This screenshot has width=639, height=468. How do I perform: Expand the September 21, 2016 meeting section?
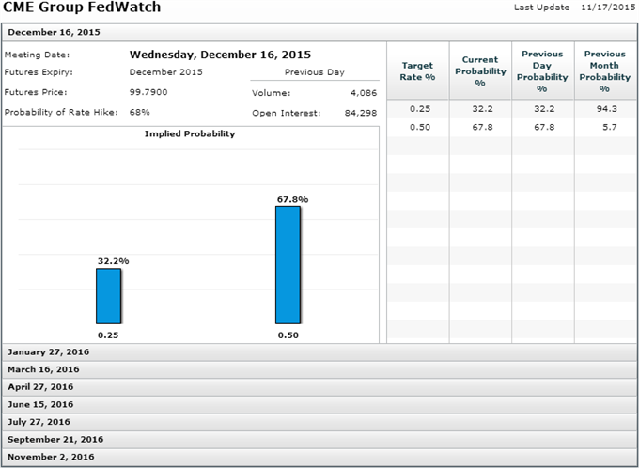click(x=319, y=440)
